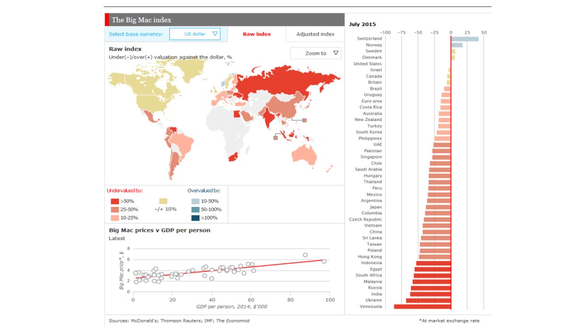
Task: Open the US dollar base currency dropdown
Action: [195, 34]
